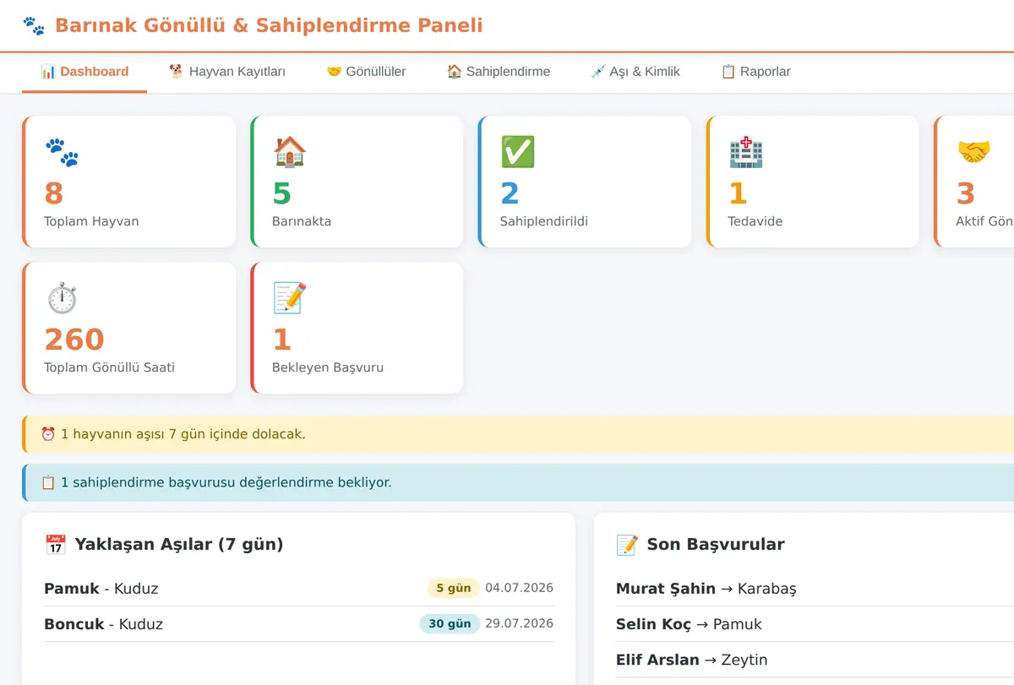The height and width of the screenshot is (685, 1014).
Task: Click the Elif Arslan → Zeytin application
Action: point(815,660)
